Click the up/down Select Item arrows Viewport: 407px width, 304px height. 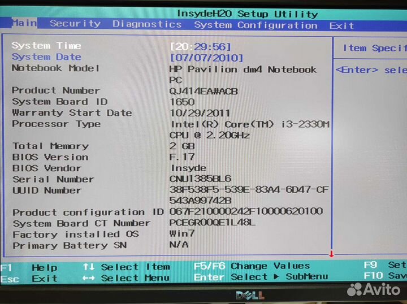pos(89,267)
